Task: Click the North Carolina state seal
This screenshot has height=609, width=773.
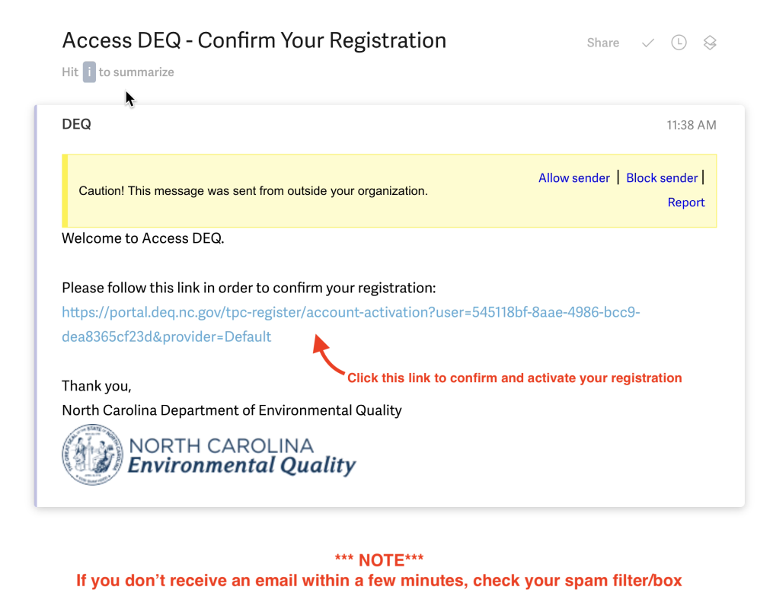Action: click(91, 454)
